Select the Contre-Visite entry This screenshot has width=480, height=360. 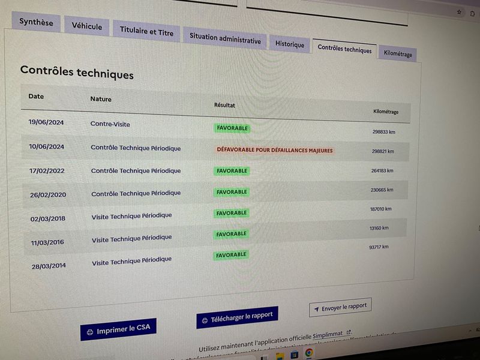point(110,124)
